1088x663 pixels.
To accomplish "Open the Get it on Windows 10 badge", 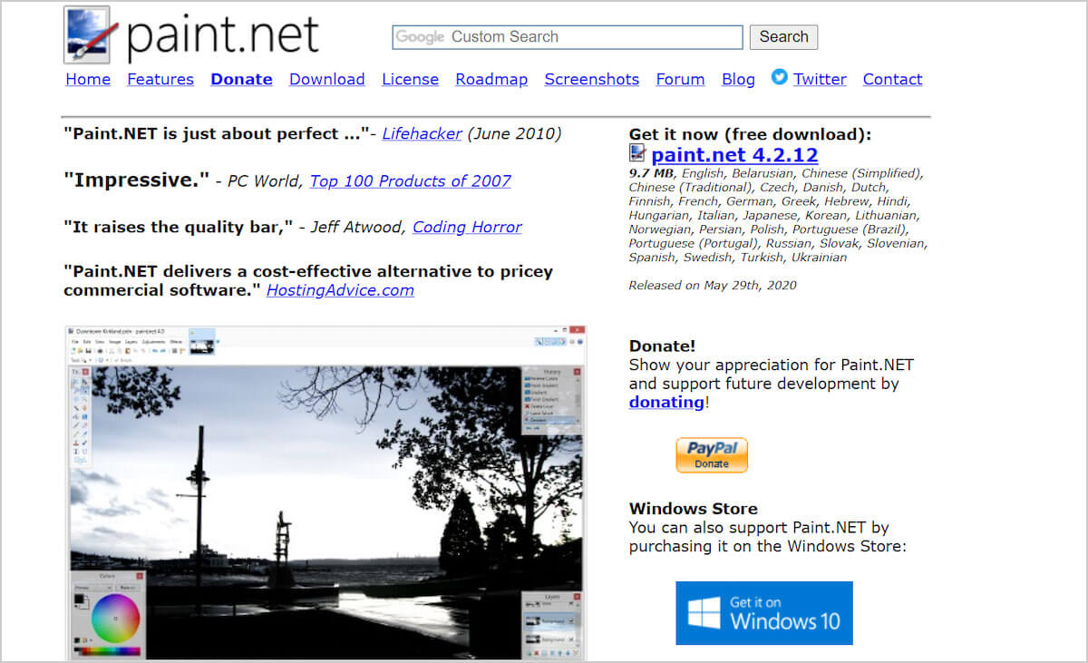I will point(764,613).
